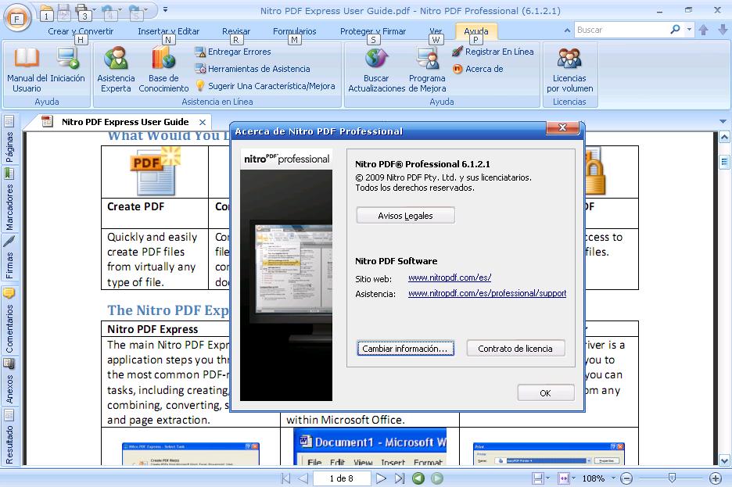
Task: Click Entregar Errores
Action: tap(233, 52)
